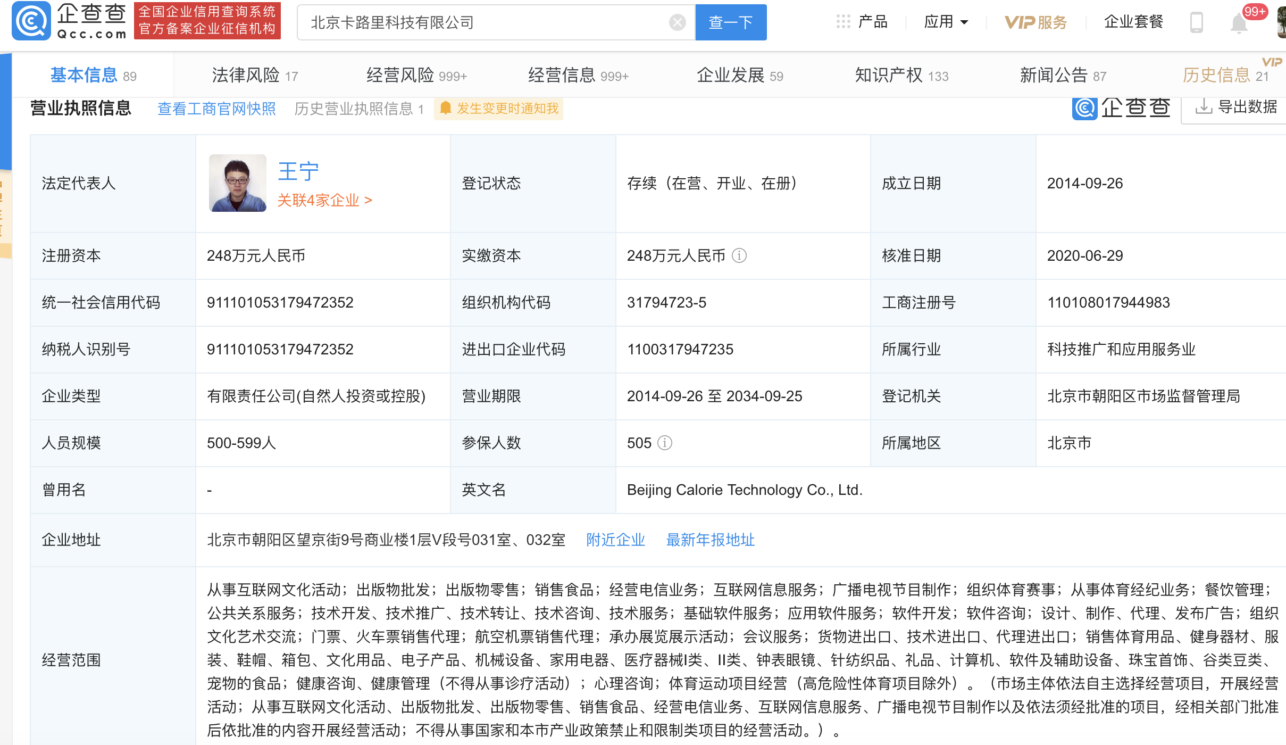Screen dimensions: 1286x745
Task: Select the region value 北京市
Action: tap(1069, 443)
